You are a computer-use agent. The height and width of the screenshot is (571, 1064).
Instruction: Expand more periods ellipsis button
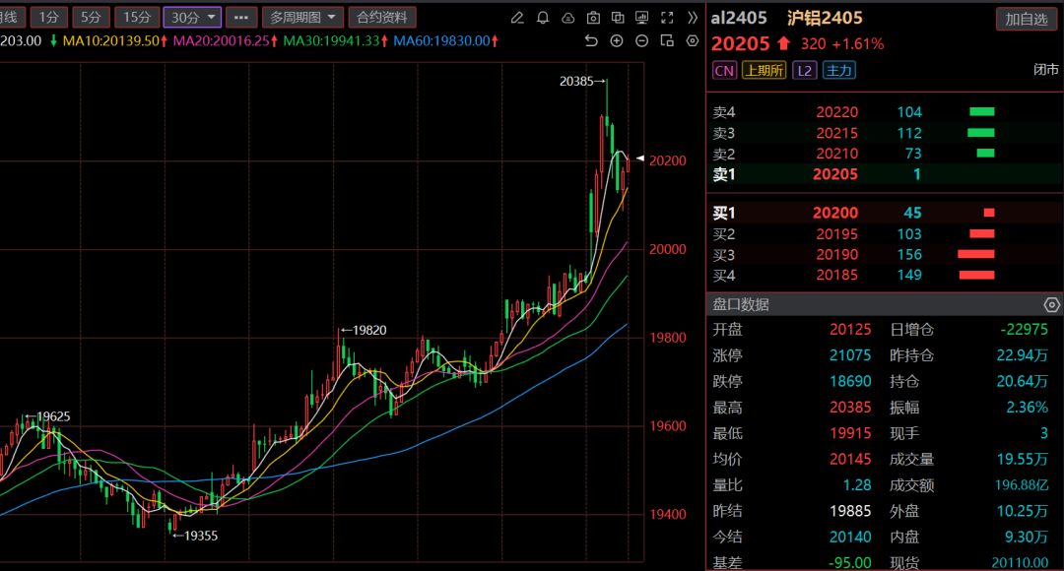click(241, 18)
